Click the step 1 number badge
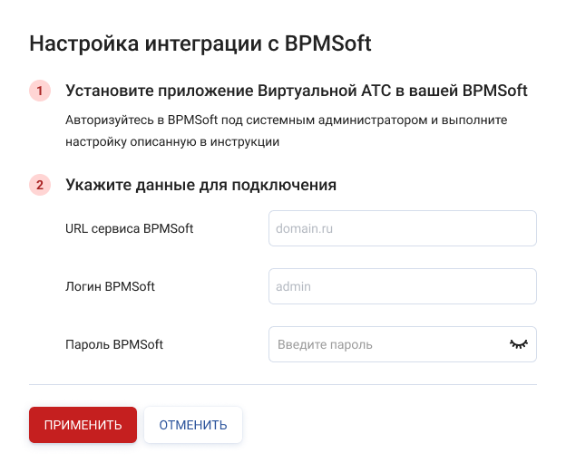Viewport: 566px width, 472px height. [x=39, y=92]
